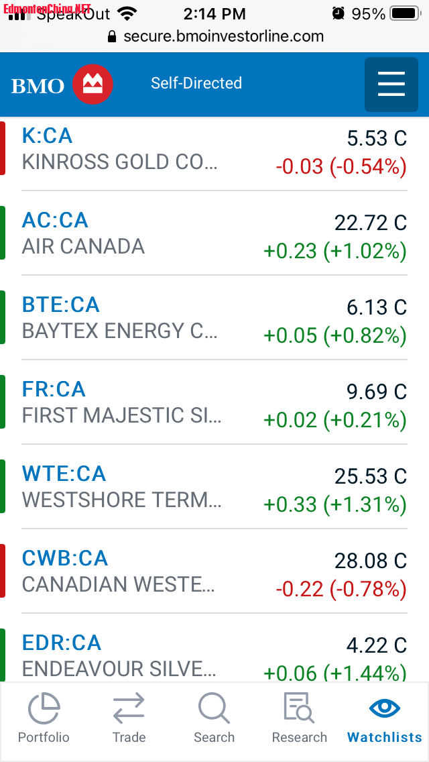Open the Portfolio pie chart icon
This screenshot has width=429, height=762.
[x=44, y=708]
